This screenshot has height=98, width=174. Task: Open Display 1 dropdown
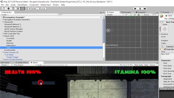tap(7, 65)
